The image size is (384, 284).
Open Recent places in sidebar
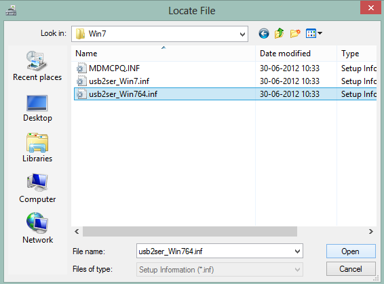pos(37,66)
